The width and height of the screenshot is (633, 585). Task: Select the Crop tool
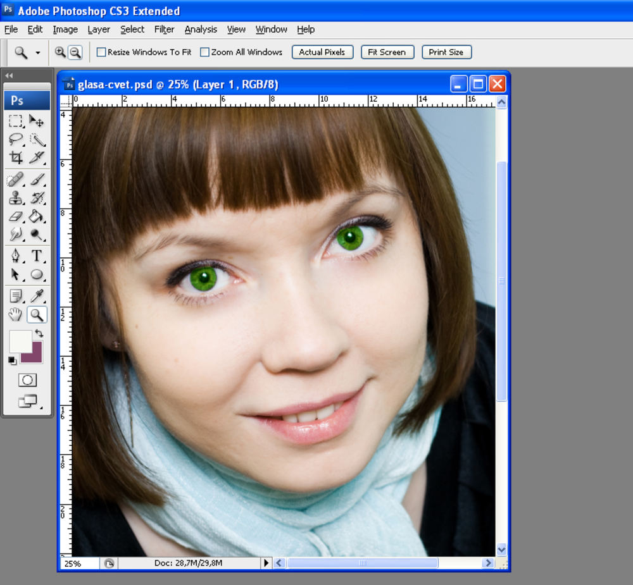[16, 158]
